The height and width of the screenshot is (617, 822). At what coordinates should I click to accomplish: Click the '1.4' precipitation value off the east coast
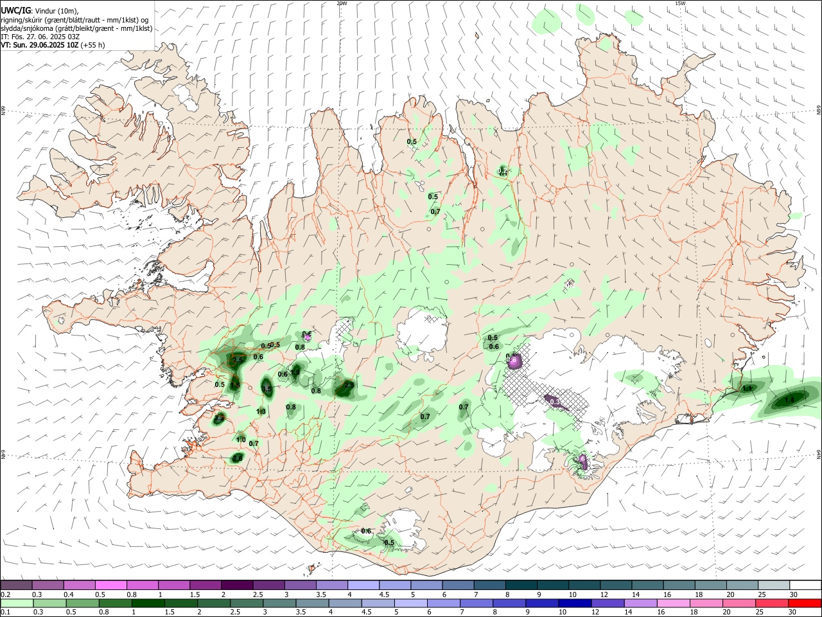point(789,399)
